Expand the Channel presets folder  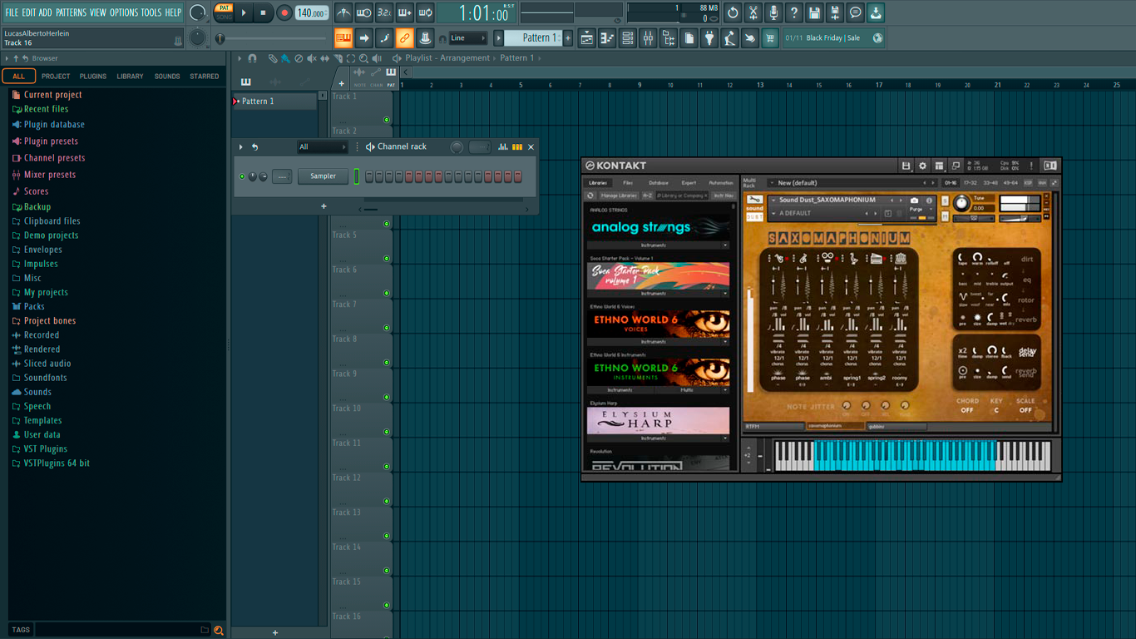(48, 158)
